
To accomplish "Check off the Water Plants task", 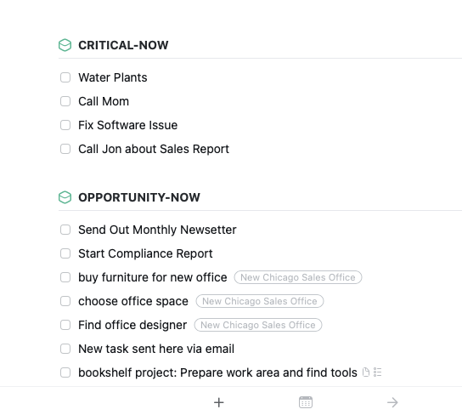I will [x=65, y=77].
